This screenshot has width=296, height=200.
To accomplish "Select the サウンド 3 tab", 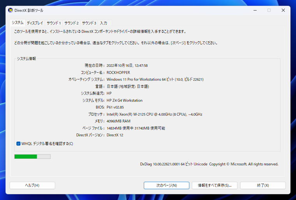I will click(x=89, y=23).
